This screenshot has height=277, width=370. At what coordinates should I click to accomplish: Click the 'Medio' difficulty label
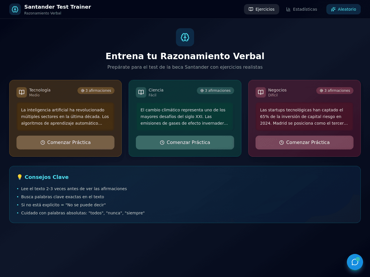coord(34,95)
